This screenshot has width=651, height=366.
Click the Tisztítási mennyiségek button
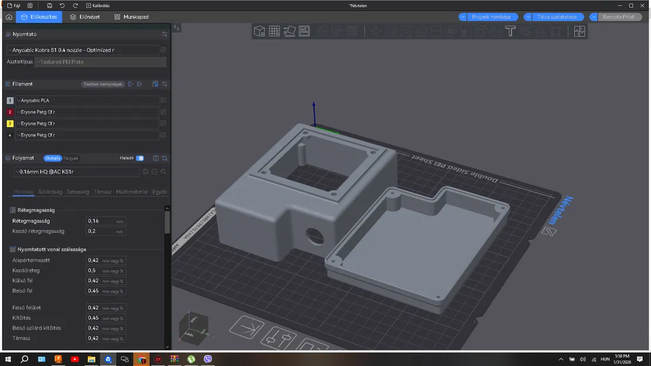(x=103, y=84)
